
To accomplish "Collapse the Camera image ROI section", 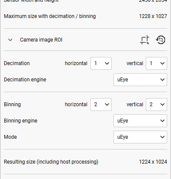I will pyautogui.click(x=10, y=40).
